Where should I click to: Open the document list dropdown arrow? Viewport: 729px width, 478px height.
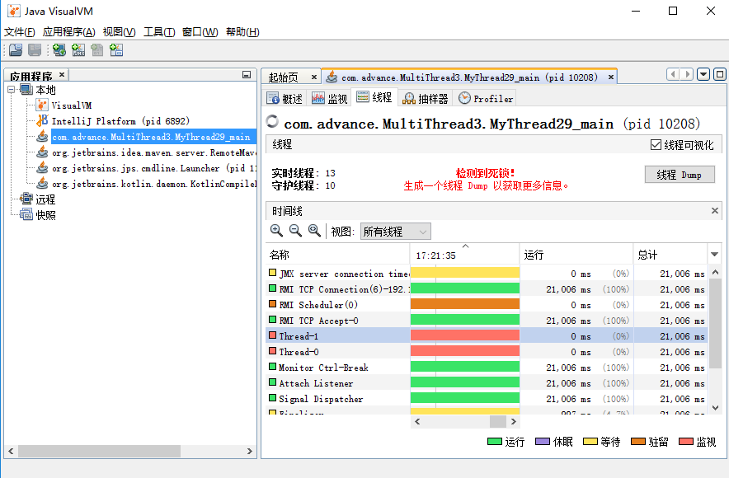[x=703, y=74]
